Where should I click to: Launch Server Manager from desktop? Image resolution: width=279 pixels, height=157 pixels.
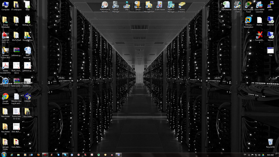click(x=116, y=5)
